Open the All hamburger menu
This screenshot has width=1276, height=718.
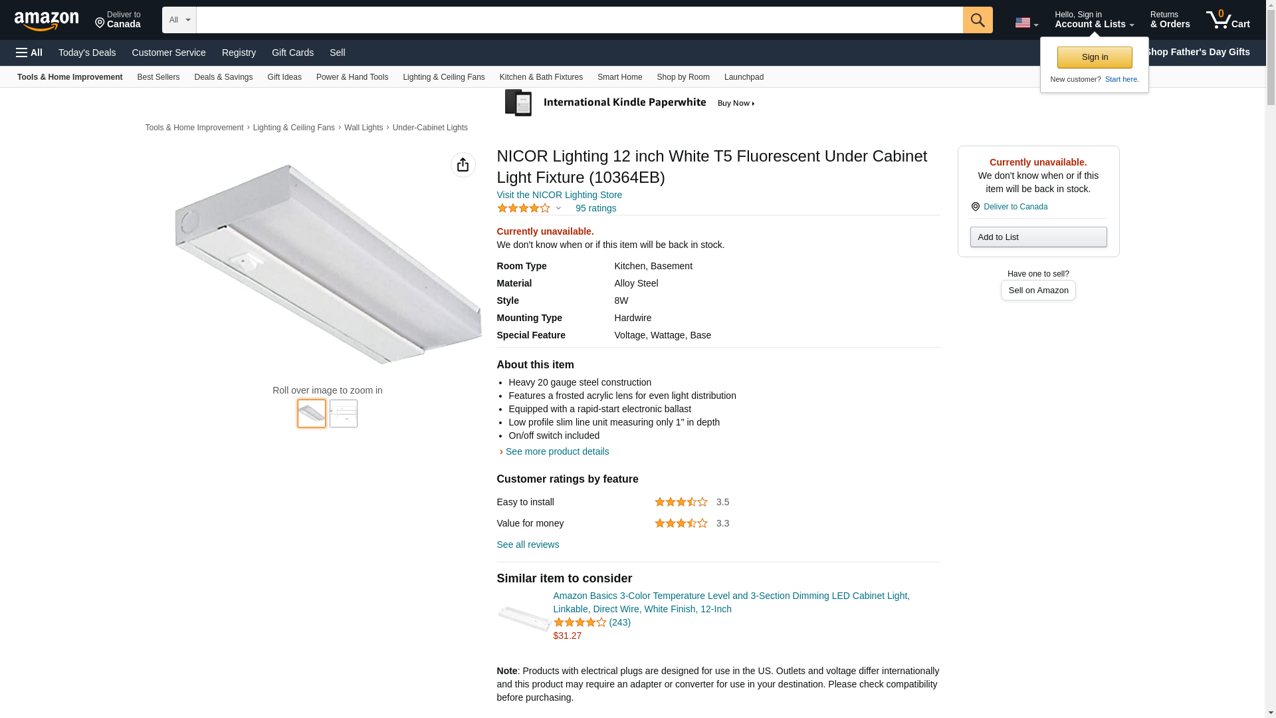coord(29,53)
